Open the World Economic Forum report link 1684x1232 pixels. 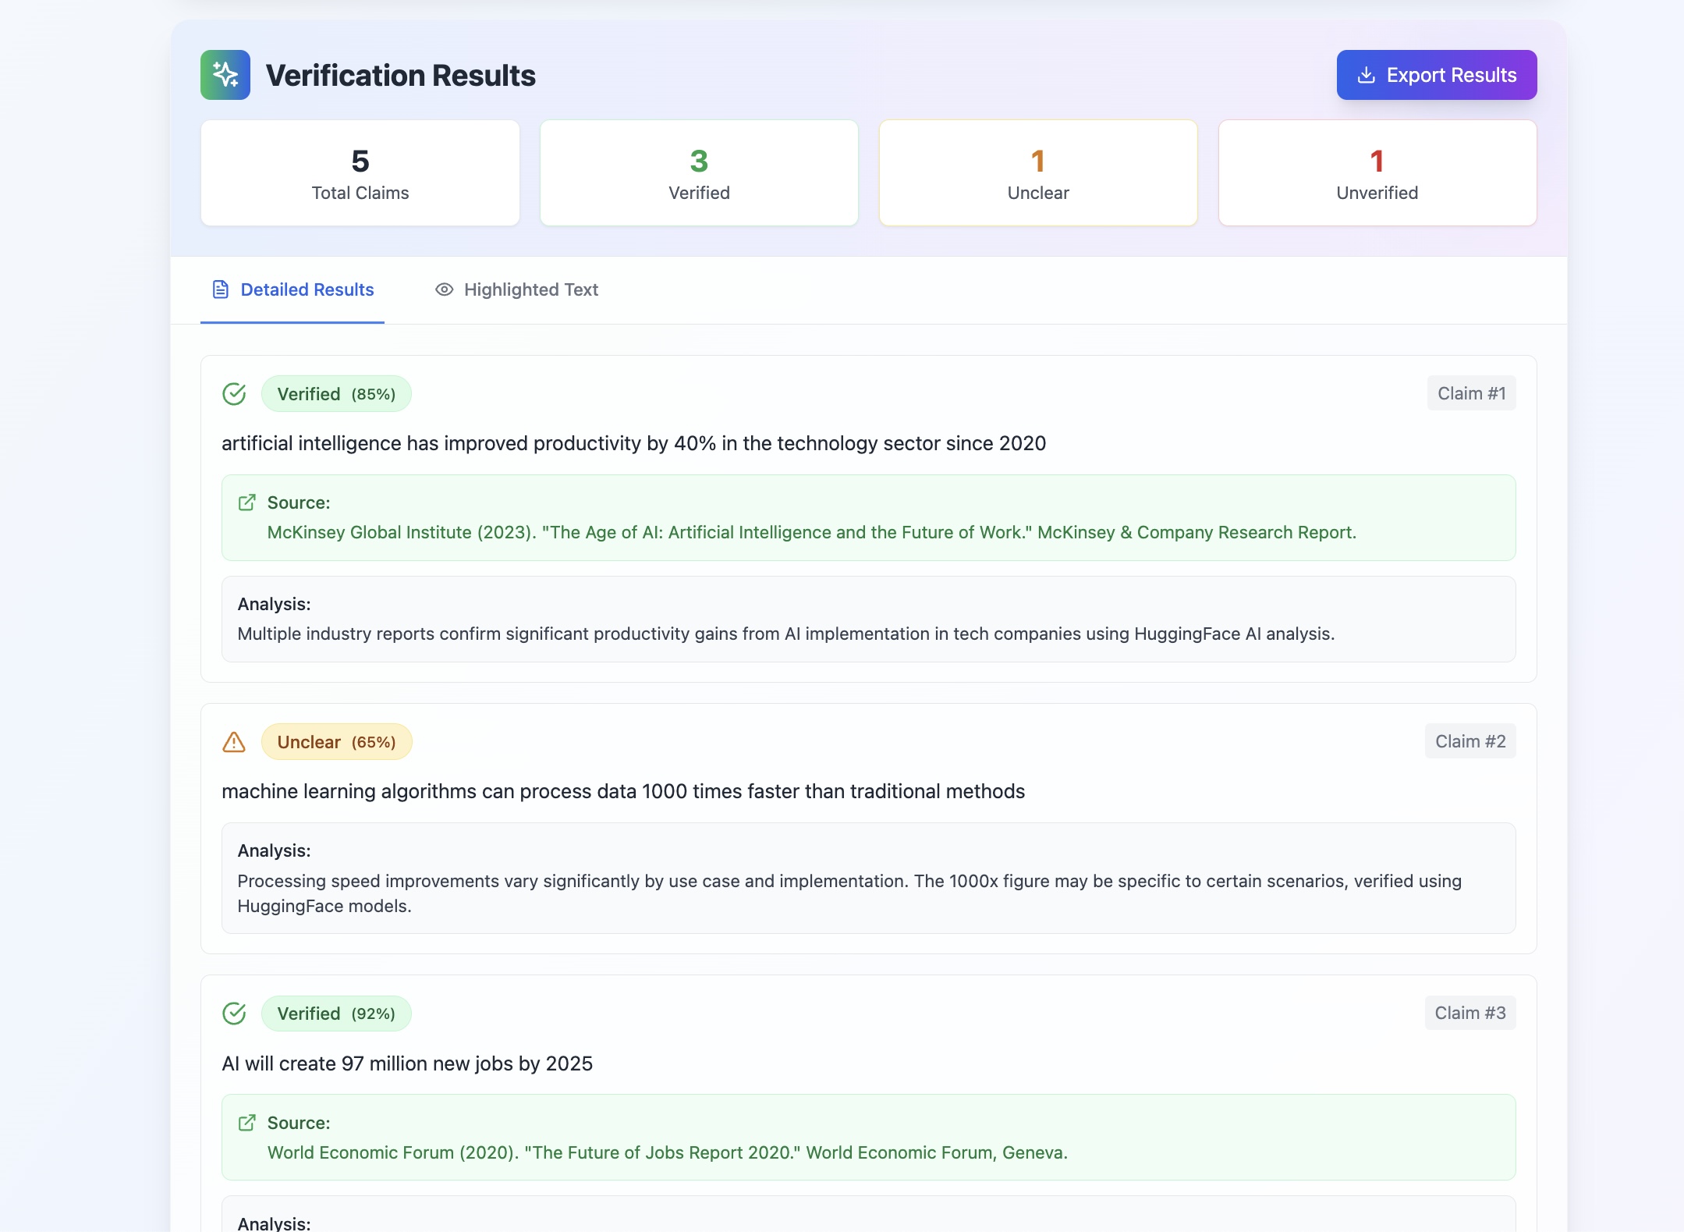(667, 1152)
